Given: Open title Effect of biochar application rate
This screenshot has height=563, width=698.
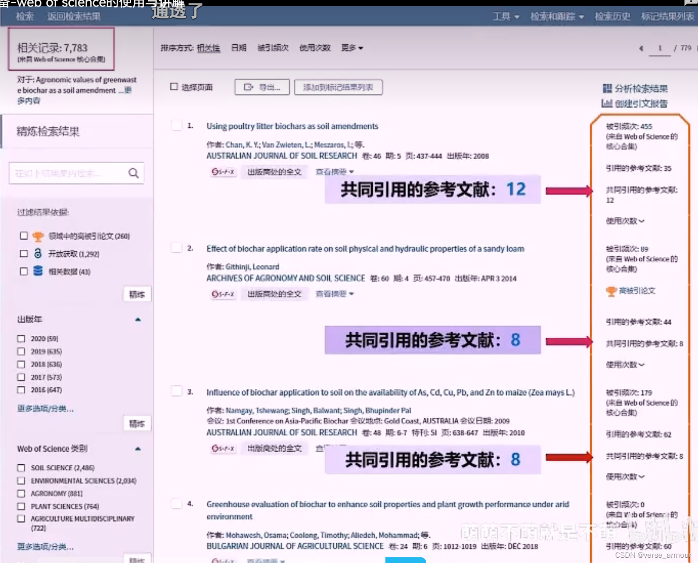Looking at the screenshot, I should point(365,249).
